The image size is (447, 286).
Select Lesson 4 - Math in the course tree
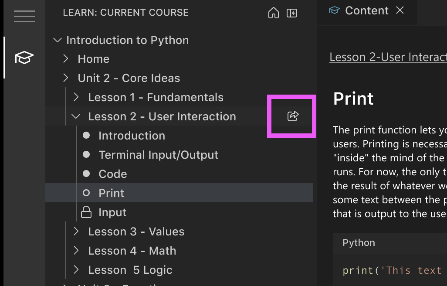132,251
